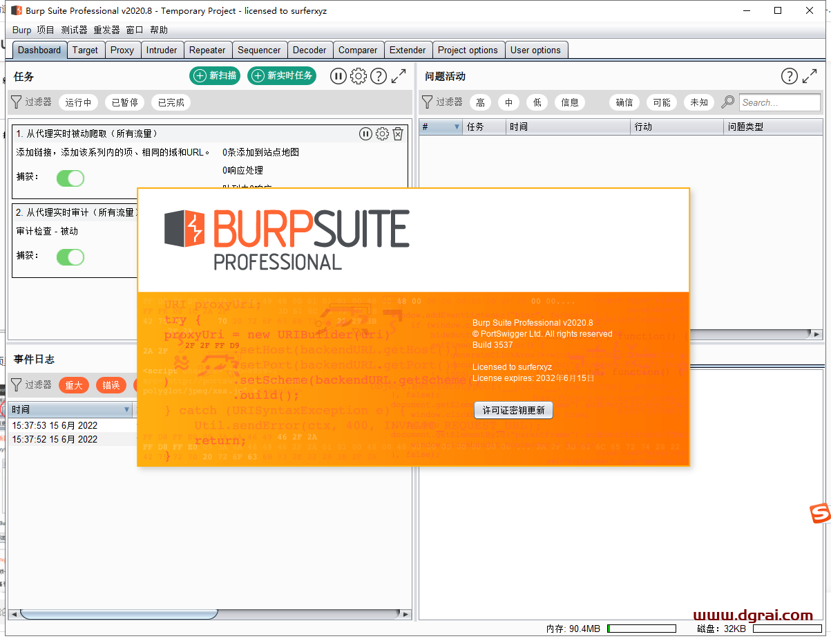The width and height of the screenshot is (831, 641).
Task: Open the 帮助 menu
Action: (159, 30)
